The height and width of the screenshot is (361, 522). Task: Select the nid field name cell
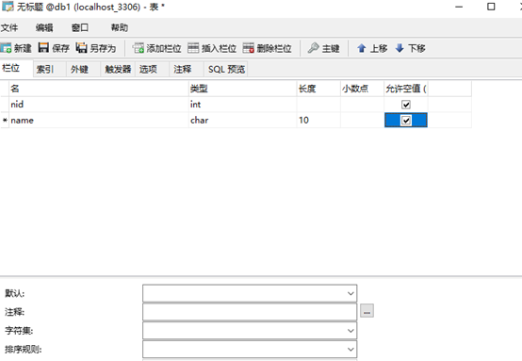coord(99,105)
